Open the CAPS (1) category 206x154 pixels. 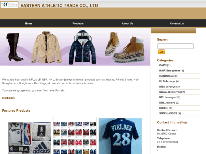[x=165, y=65]
